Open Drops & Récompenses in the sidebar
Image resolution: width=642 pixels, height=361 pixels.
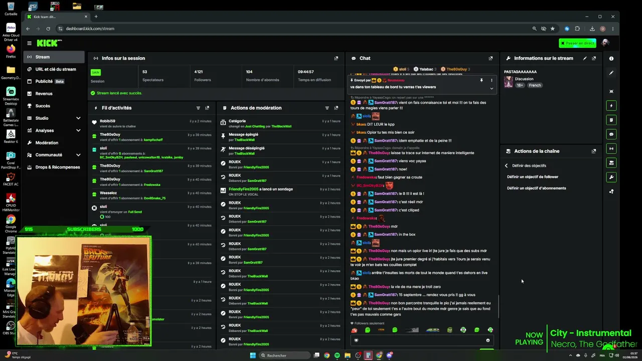tap(54, 167)
